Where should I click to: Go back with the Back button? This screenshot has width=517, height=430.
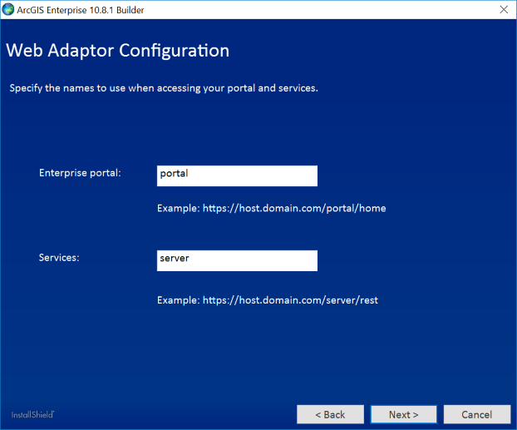(x=330, y=414)
